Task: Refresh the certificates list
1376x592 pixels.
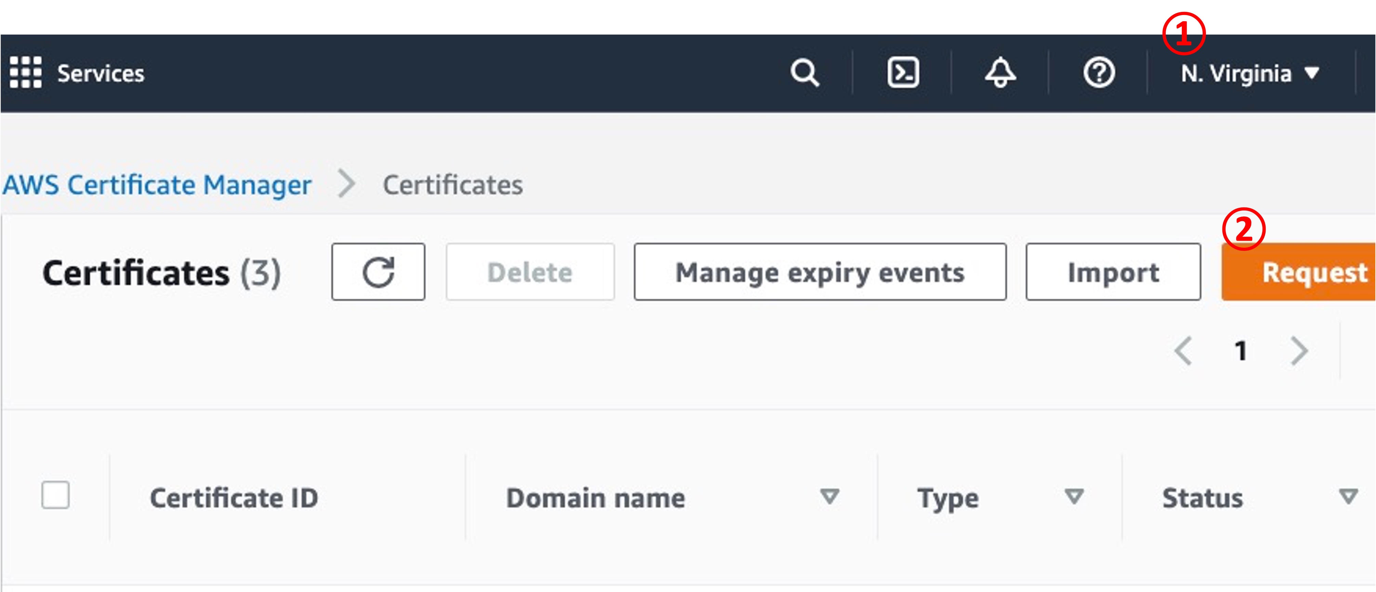Action: (378, 272)
